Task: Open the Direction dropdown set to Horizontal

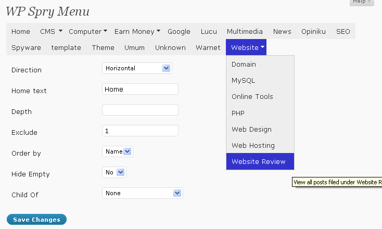Action: pyautogui.click(x=137, y=68)
